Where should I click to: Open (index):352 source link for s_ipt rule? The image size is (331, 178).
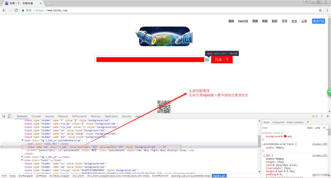coord(320,156)
